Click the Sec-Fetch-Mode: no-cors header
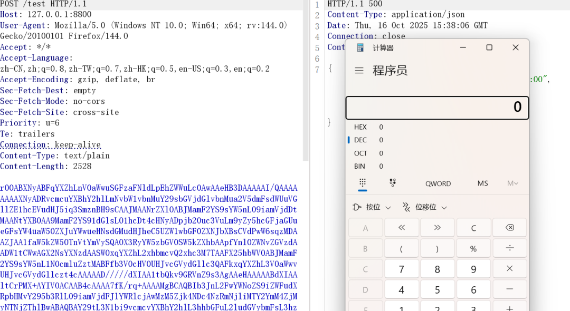 click(53, 101)
